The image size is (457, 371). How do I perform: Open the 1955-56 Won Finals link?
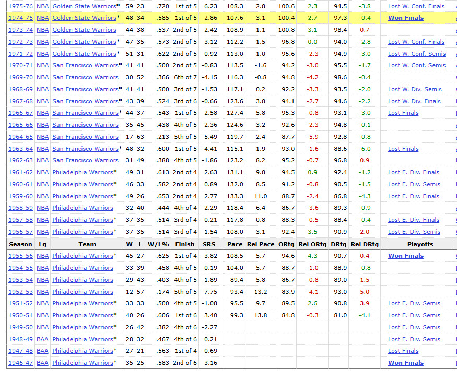(406, 256)
